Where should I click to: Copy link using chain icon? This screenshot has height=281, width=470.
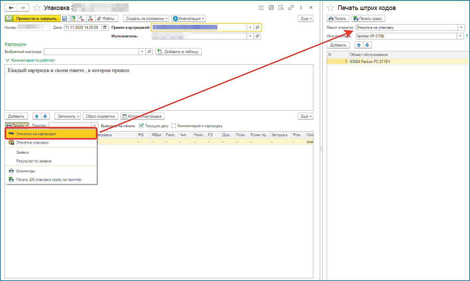click(x=291, y=8)
